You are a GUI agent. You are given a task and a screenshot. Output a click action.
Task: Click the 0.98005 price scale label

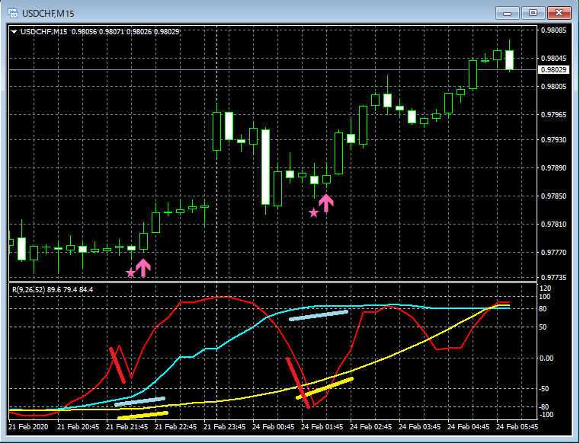[553, 87]
